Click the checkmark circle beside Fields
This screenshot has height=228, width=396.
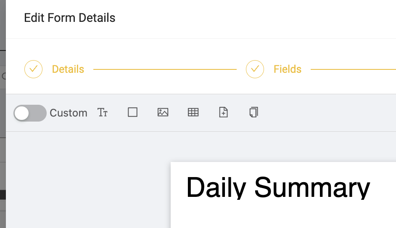click(x=255, y=69)
